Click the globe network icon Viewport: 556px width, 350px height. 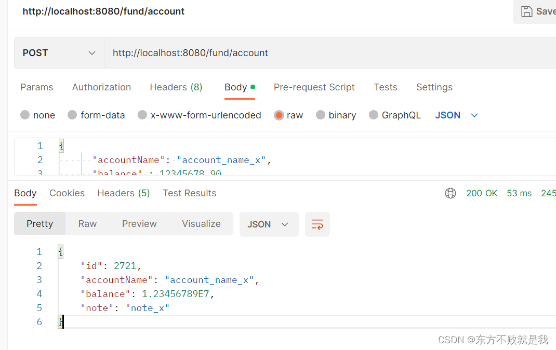[451, 193]
